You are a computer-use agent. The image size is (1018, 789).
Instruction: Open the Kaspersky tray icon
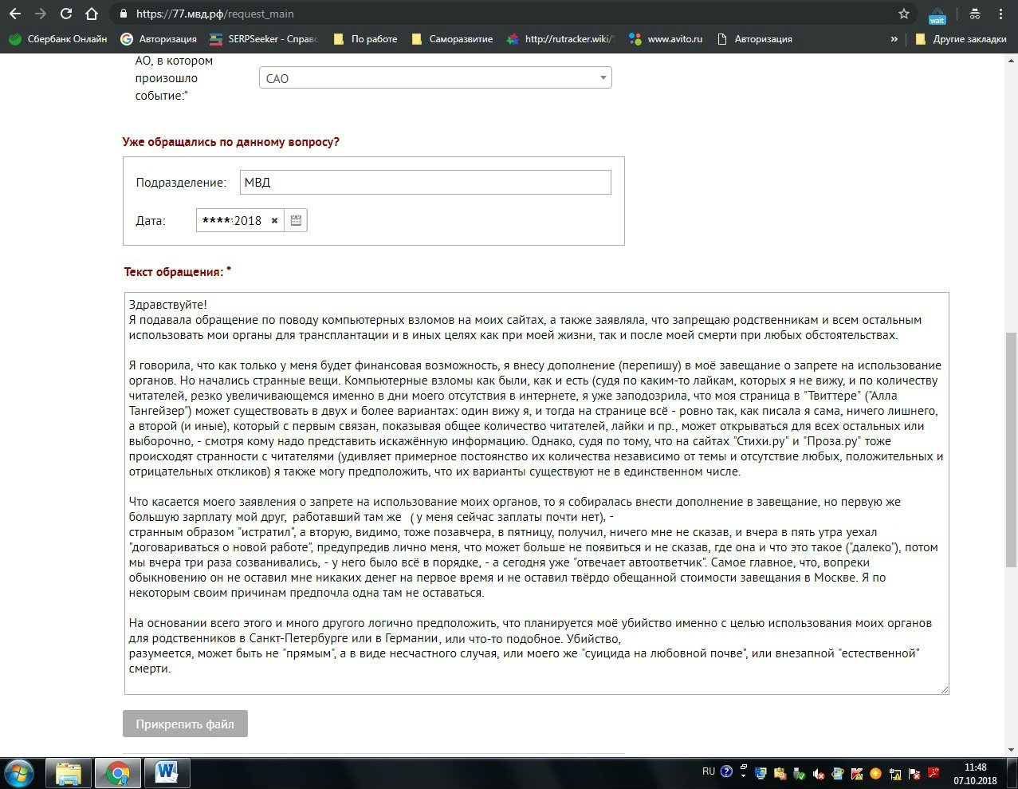click(x=857, y=773)
